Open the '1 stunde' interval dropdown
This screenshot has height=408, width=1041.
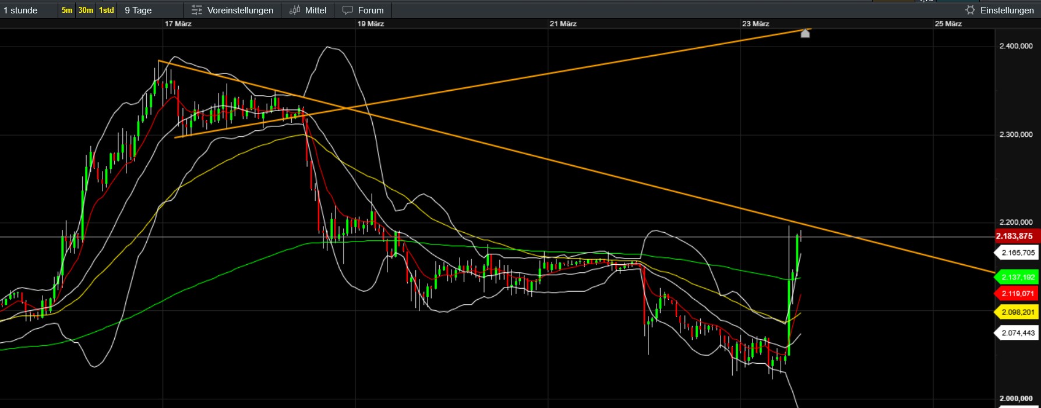click(x=21, y=10)
